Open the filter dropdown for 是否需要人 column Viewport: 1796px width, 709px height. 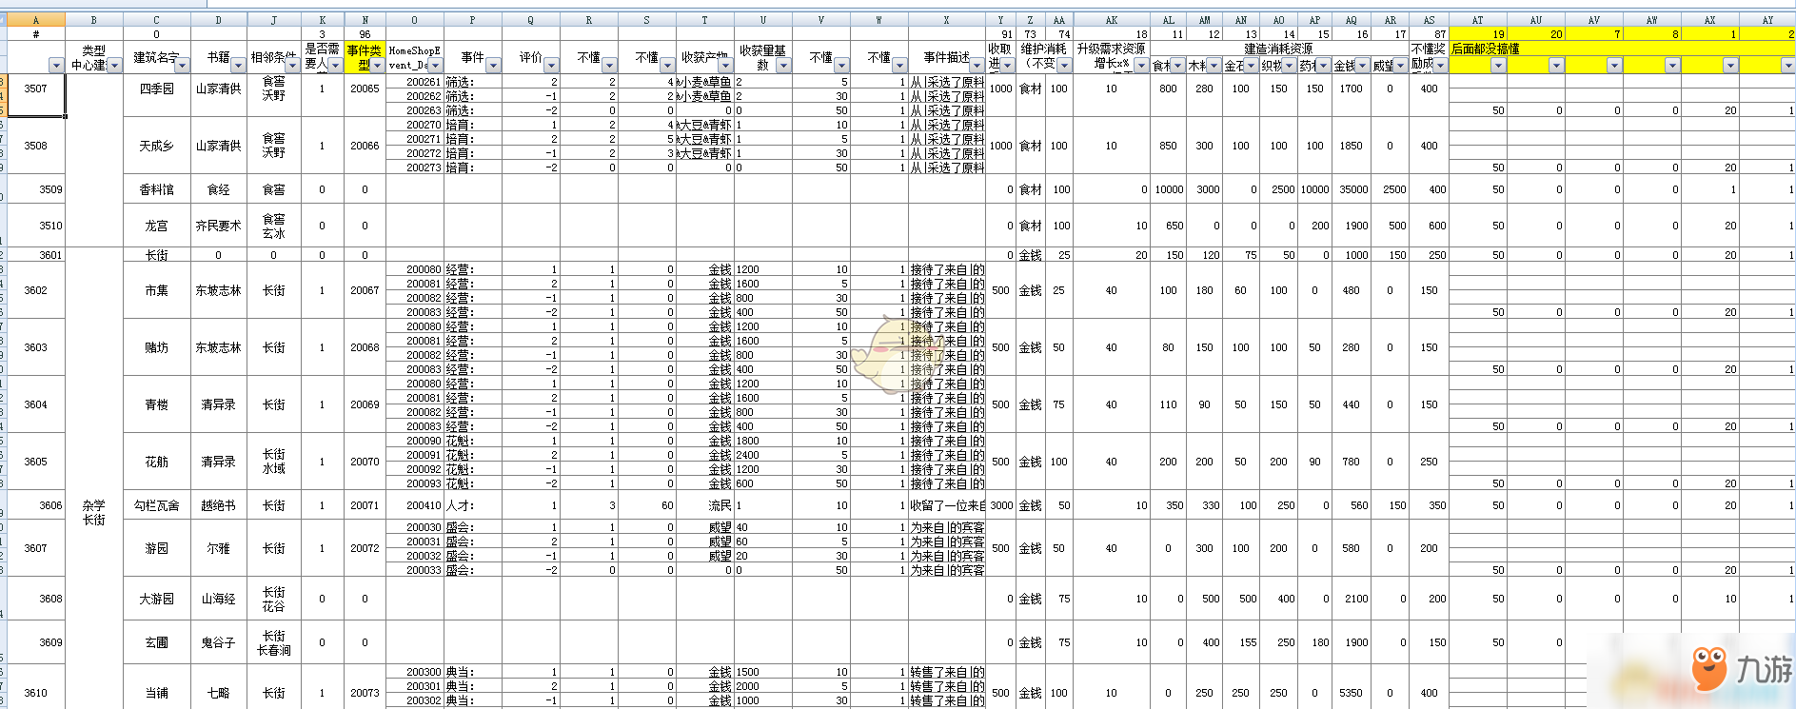click(x=335, y=66)
